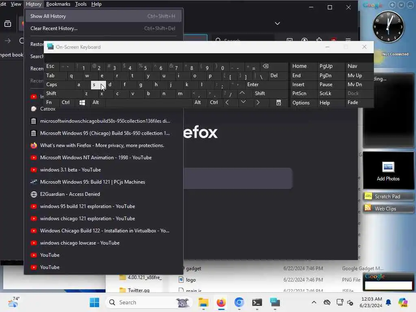This screenshot has width=416, height=312.
Task: Open windows chicago 121 exploration entry
Action: click(x=104, y=219)
